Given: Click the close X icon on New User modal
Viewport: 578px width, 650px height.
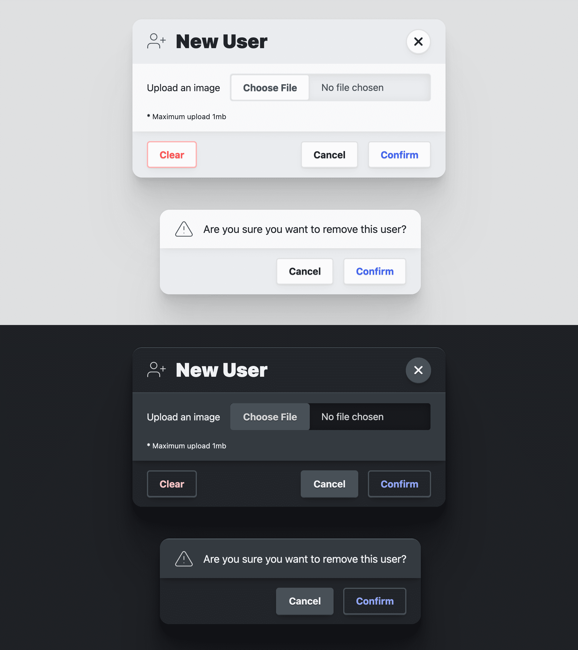Looking at the screenshot, I should pyautogui.click(x=418, y=41).
